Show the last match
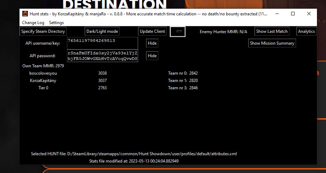This screenshot has width=326, height=173. (x=272, y=31)
